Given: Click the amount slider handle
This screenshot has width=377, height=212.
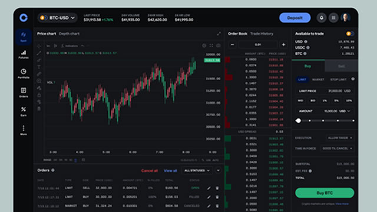Looking at the screenshot, I should (x=299, y=121).
